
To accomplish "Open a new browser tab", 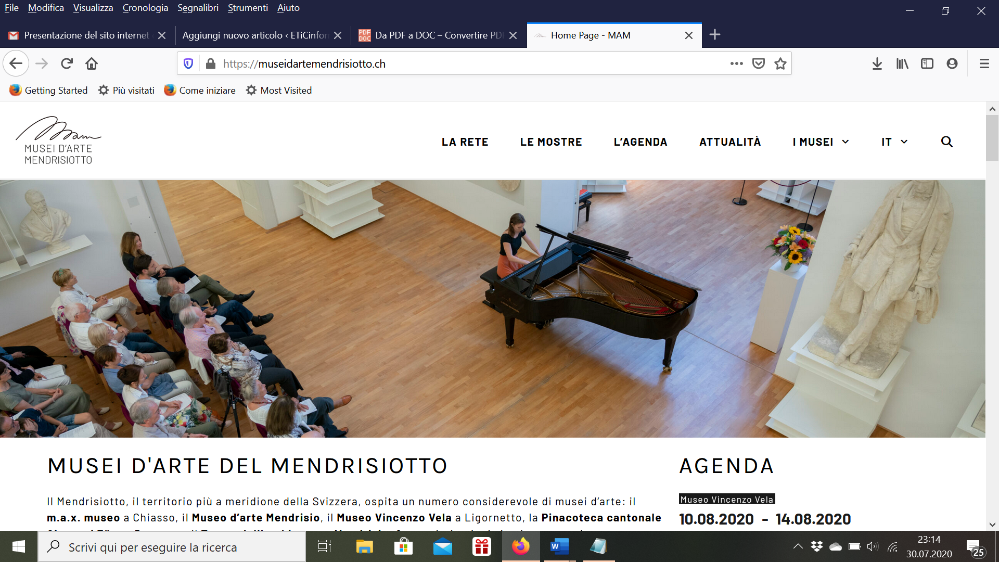I will 715,35.
